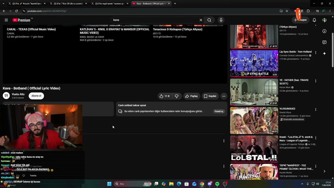This screenshot has height=188, width=334.
Task: Open the YouTube account avatar menu
Action: [x=324, y=20]
